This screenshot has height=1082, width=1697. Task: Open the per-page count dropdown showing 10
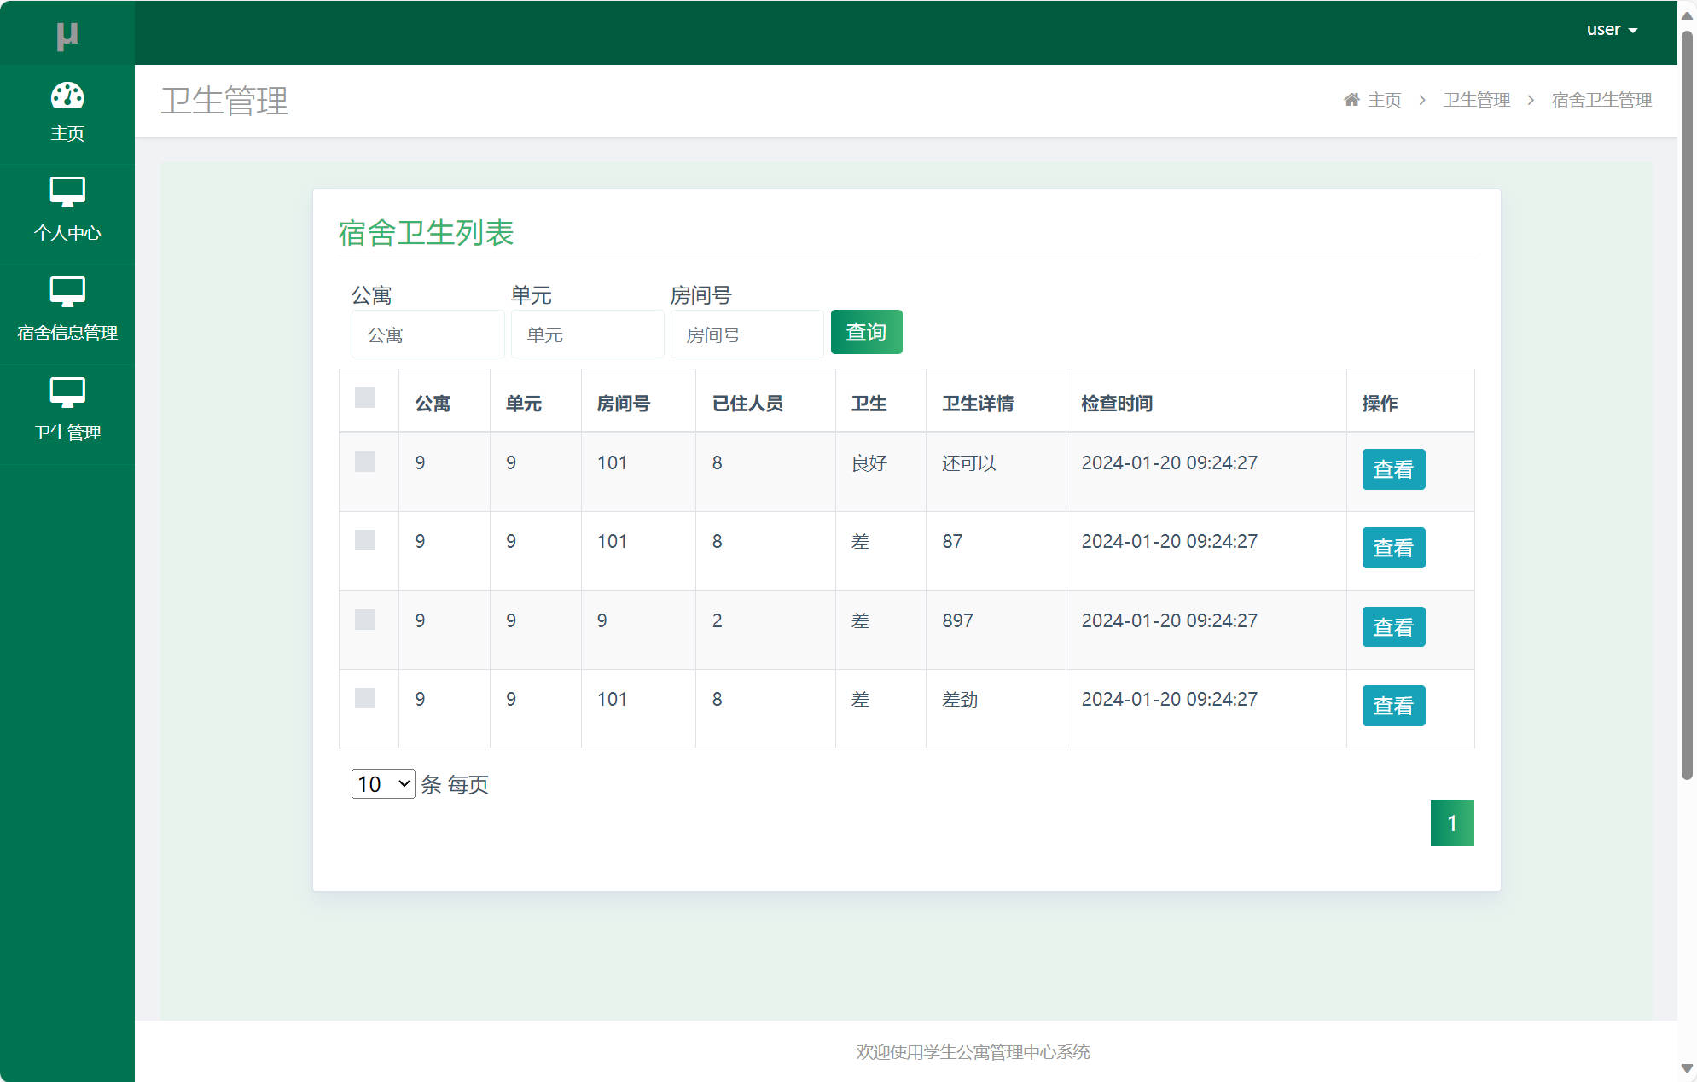(382, 783)
